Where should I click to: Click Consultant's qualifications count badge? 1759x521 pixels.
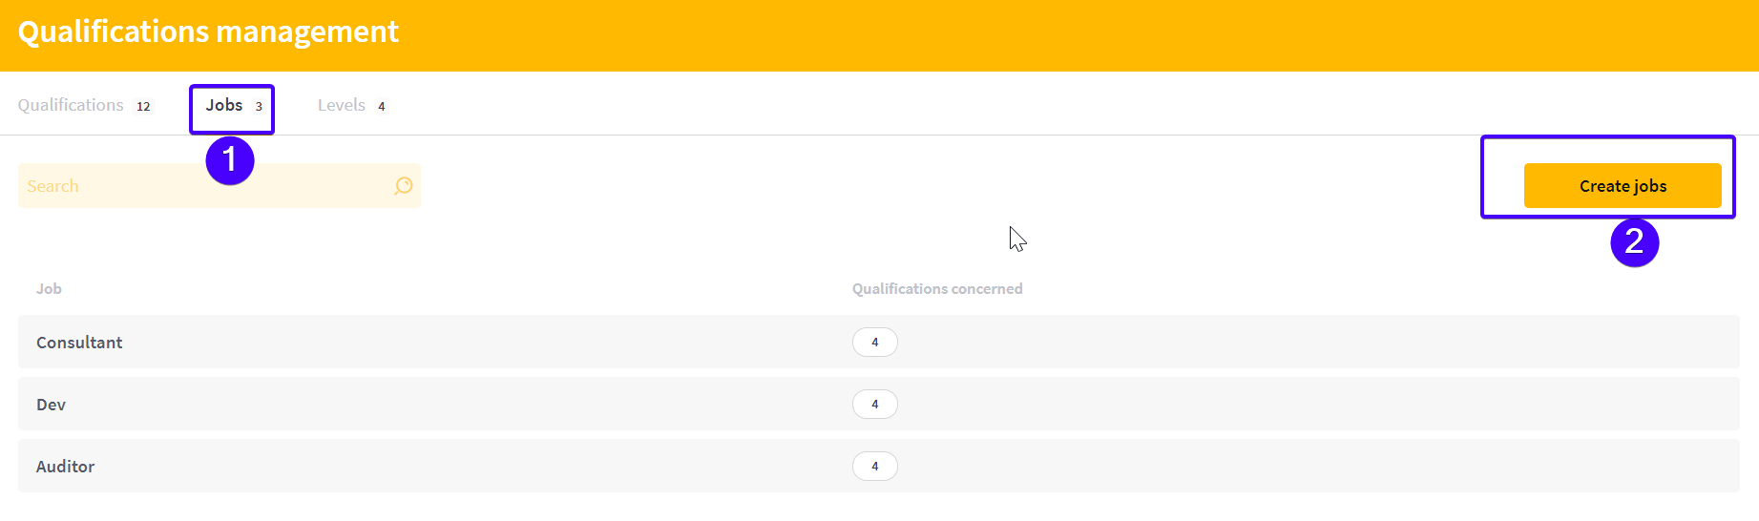coord(875,343)
